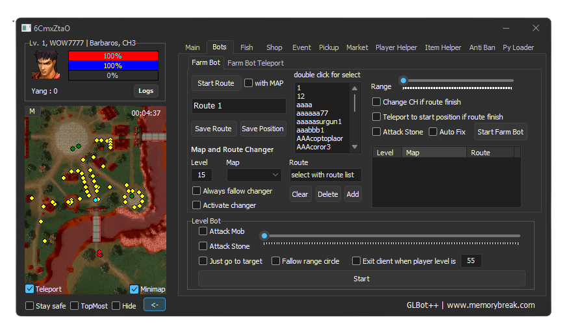Toggle Always fallow changer
571x330 pixels.
(x=196, y=191)
